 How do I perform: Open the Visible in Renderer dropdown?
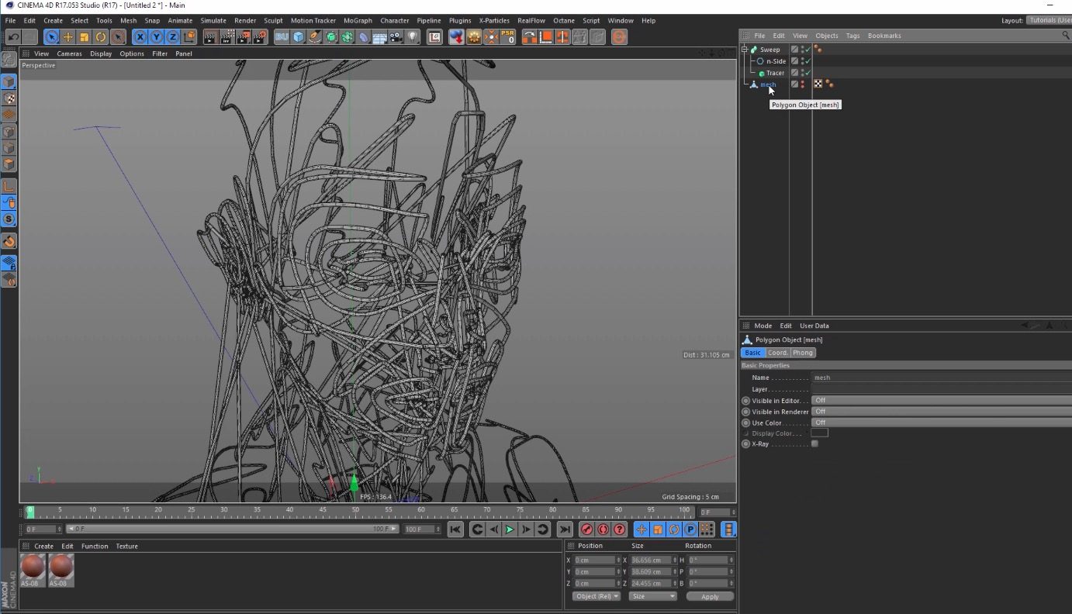(942, 412)
